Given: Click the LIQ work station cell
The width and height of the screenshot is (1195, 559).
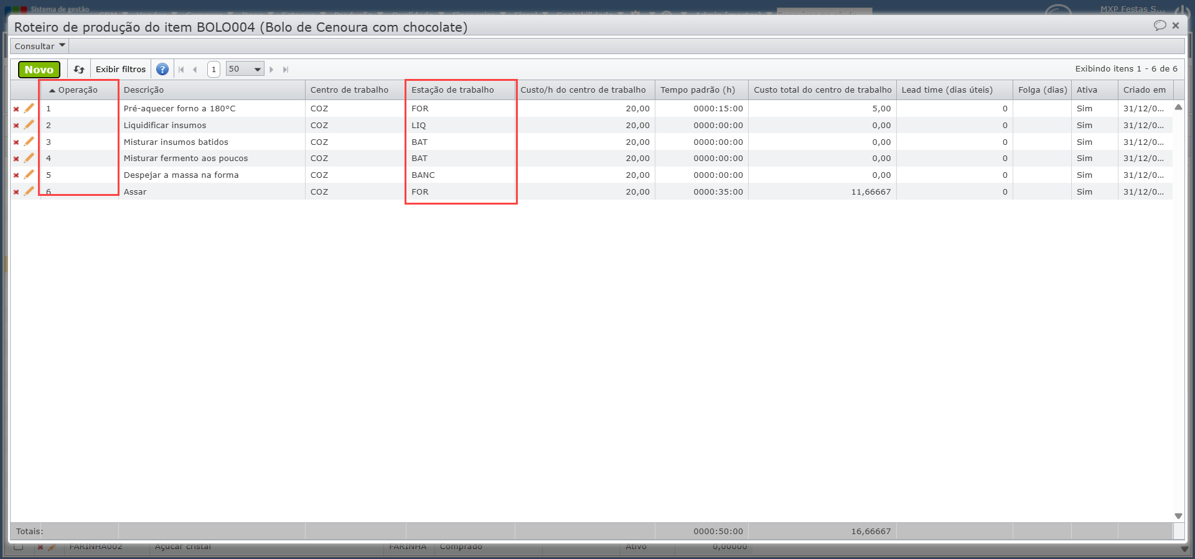Looking at the screenshot, I should tap(461, 126).
